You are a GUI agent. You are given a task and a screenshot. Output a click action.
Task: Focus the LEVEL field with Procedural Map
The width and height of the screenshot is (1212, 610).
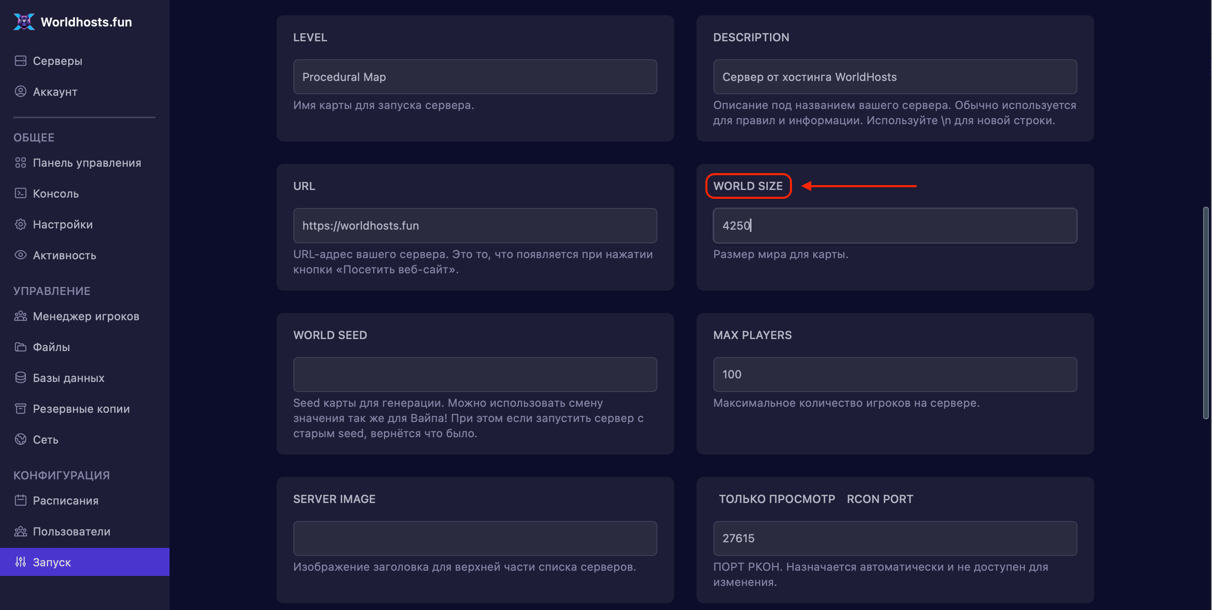tap(475, 77)
